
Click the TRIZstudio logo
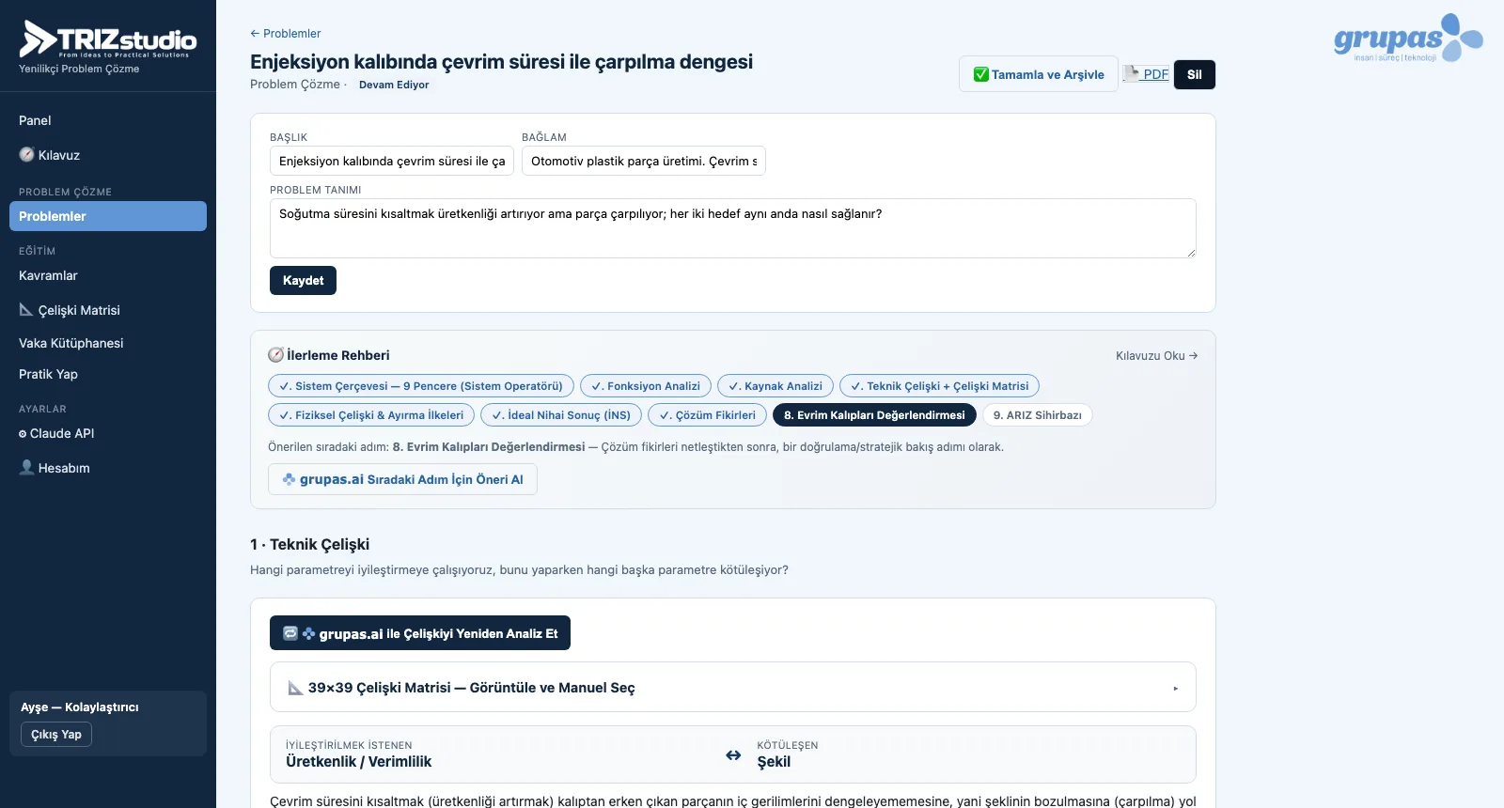108,39
